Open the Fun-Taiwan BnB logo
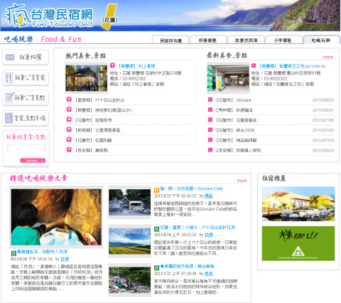 (49, 16)
